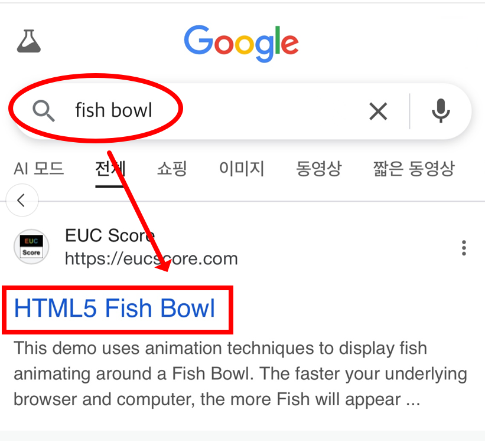This screenshot has width=485, height=443.
Task: Click the magnifying glass search icon
Action: [43, 111]
